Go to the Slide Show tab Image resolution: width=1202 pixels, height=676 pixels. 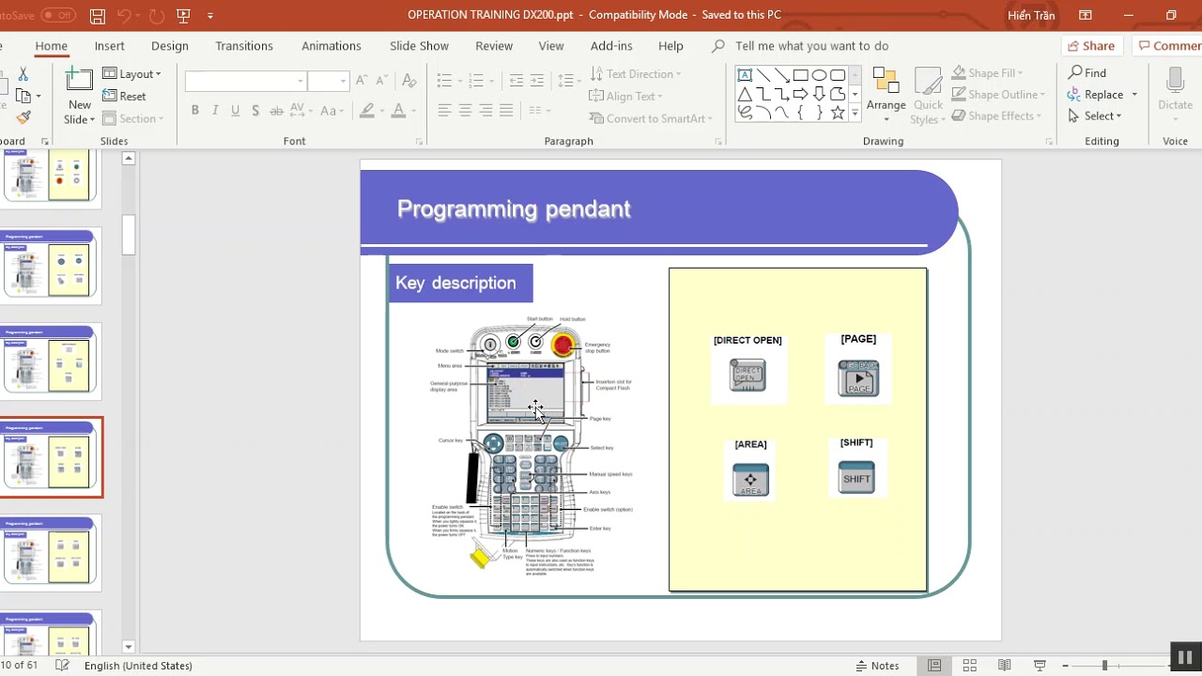(419, 46)
